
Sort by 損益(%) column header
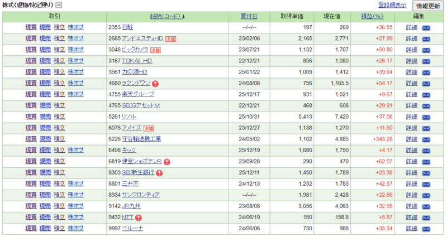point(373,17)
